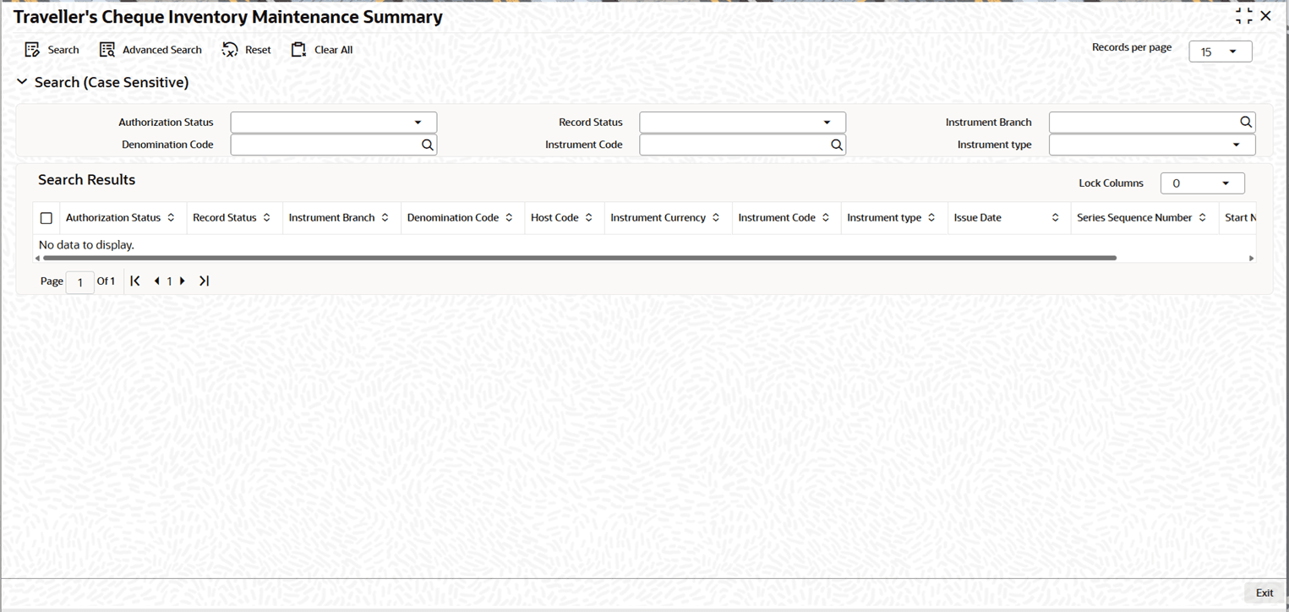This screenshot has width=1289, height=612.
Task: Click the horizontal scrollbar of results table
Action: point(579,258)
